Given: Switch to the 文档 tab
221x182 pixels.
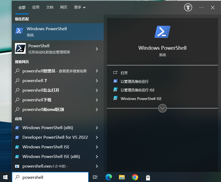Looking at the screenshot, I should pos(50,7).
